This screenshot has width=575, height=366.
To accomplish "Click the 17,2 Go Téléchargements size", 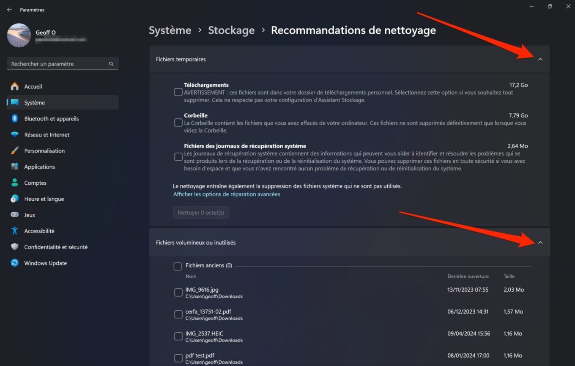I will pyautogui.click(x=519, y=85).
